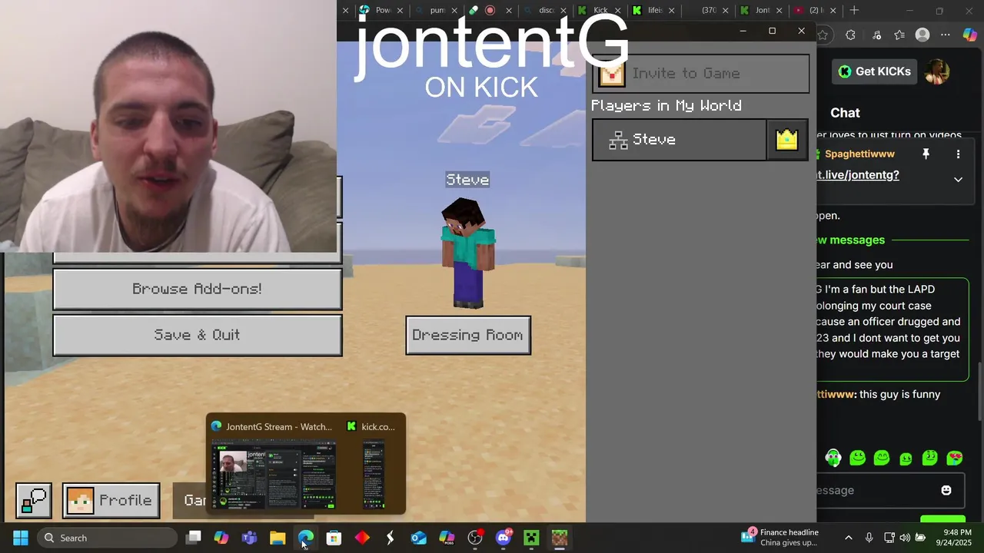This screenshot has width=984, height=553.
Task: Click the Edge profile avatar icon
Action: (x=922, y=35)
